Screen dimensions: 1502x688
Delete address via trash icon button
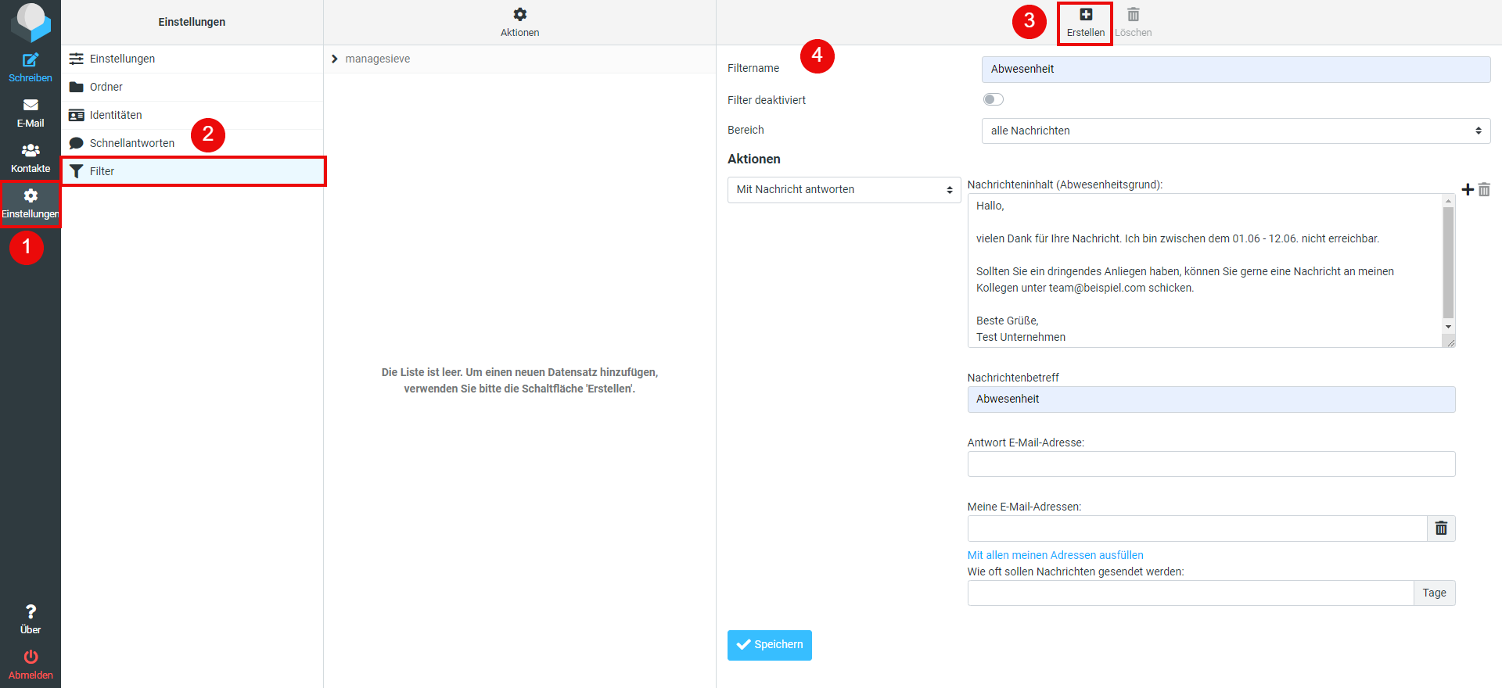click(1441, 529)
